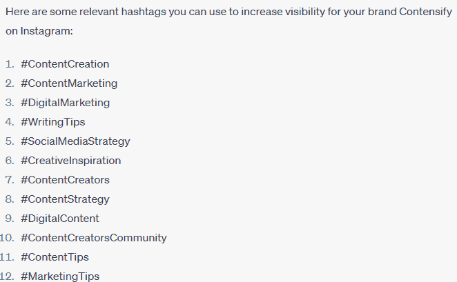Click the #ContentMarketing hashtag text

point(69,83)
